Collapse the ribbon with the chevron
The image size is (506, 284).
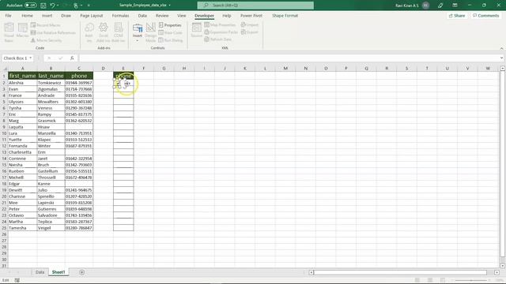pyautogui.click(x=501, y=48)
